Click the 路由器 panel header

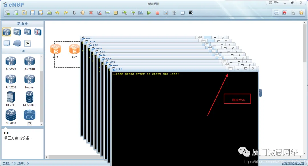tap(23, 24)
